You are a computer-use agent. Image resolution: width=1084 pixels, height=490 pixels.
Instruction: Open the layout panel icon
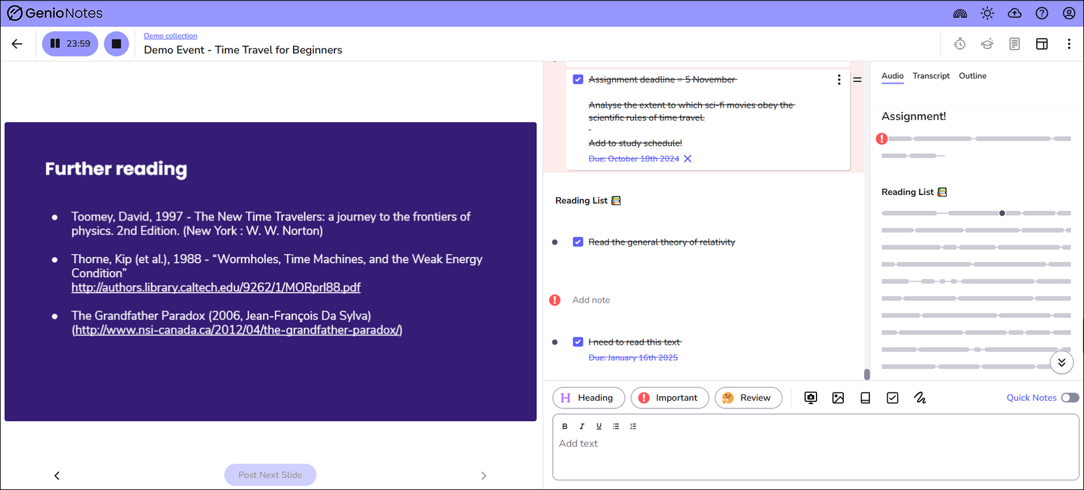click(x=1042, y=44)
